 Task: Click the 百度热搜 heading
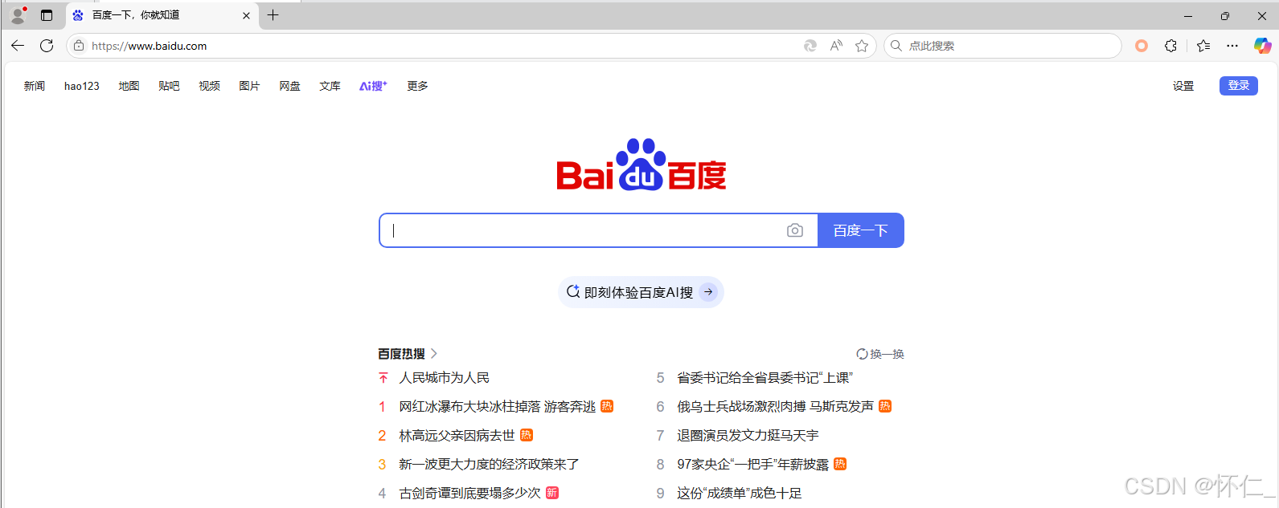pyautogui.click(x=401, y=354)
